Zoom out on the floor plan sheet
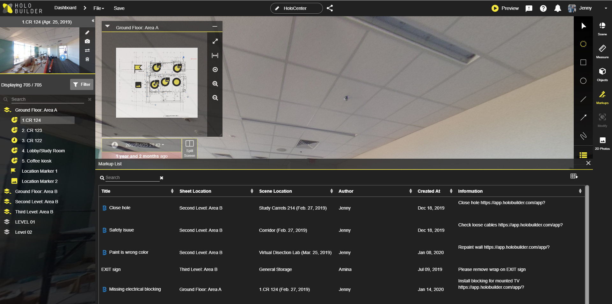 215,98
